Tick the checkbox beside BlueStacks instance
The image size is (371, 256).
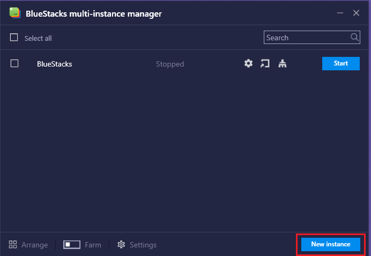tap(14, 63)
